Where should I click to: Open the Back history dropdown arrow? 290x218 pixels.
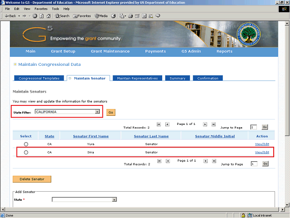[19, 16]
